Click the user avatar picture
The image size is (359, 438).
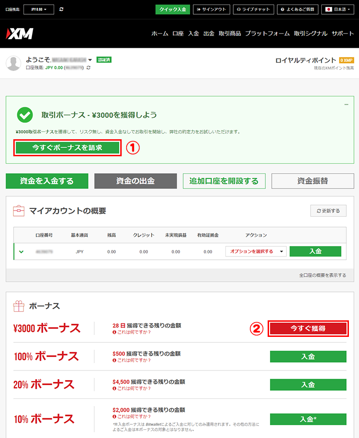tap(13, 63)
